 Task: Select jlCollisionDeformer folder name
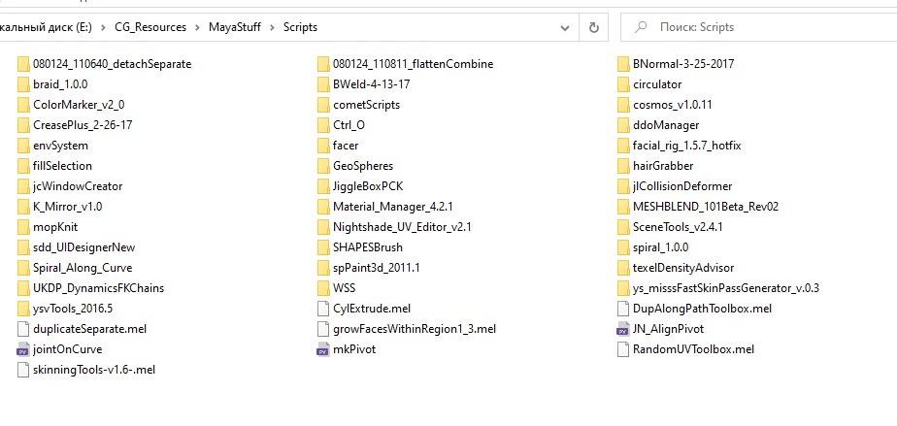(x=682, y=186)
